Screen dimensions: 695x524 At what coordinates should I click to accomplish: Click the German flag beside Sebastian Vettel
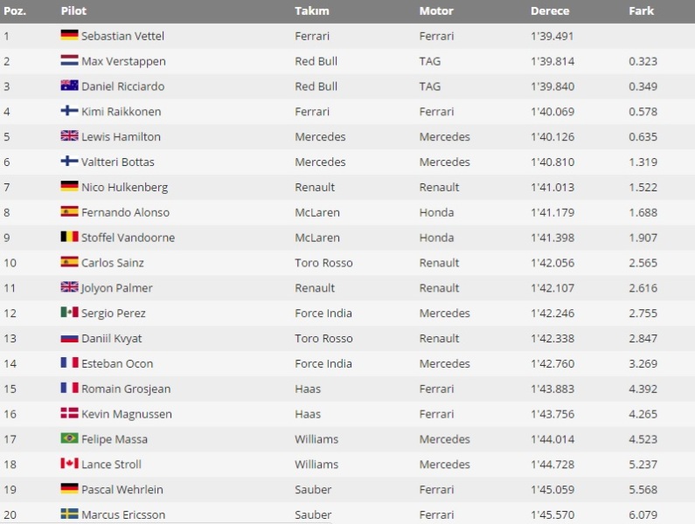pyautogui.click(x=69, y=35)
